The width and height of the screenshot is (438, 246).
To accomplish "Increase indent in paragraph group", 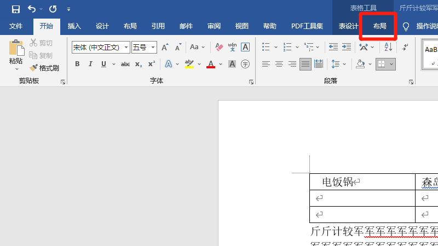I will coord(347,48).
